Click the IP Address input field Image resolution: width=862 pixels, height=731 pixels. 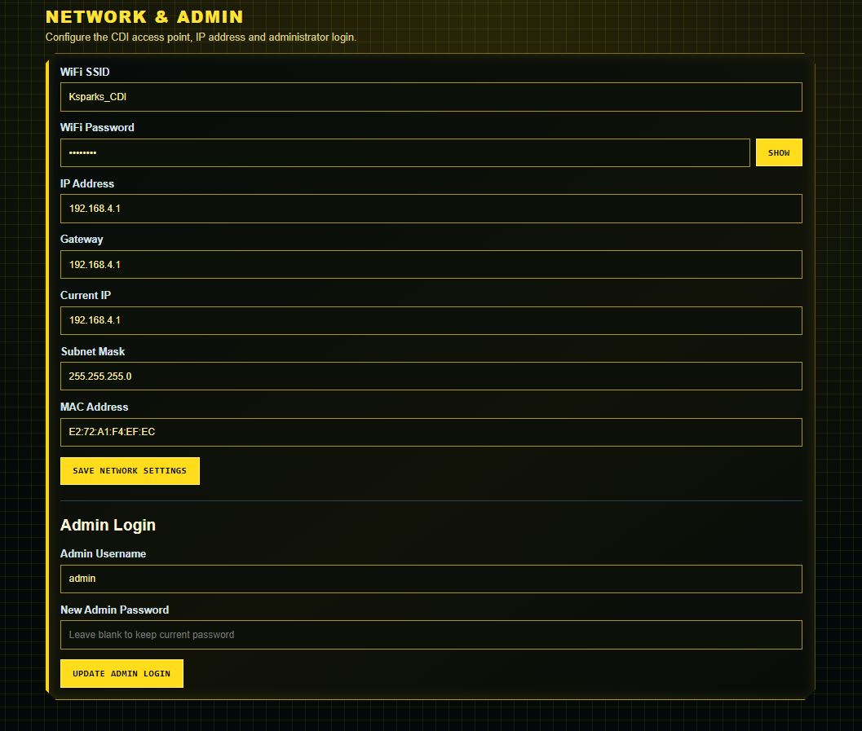tap(431, 209)
